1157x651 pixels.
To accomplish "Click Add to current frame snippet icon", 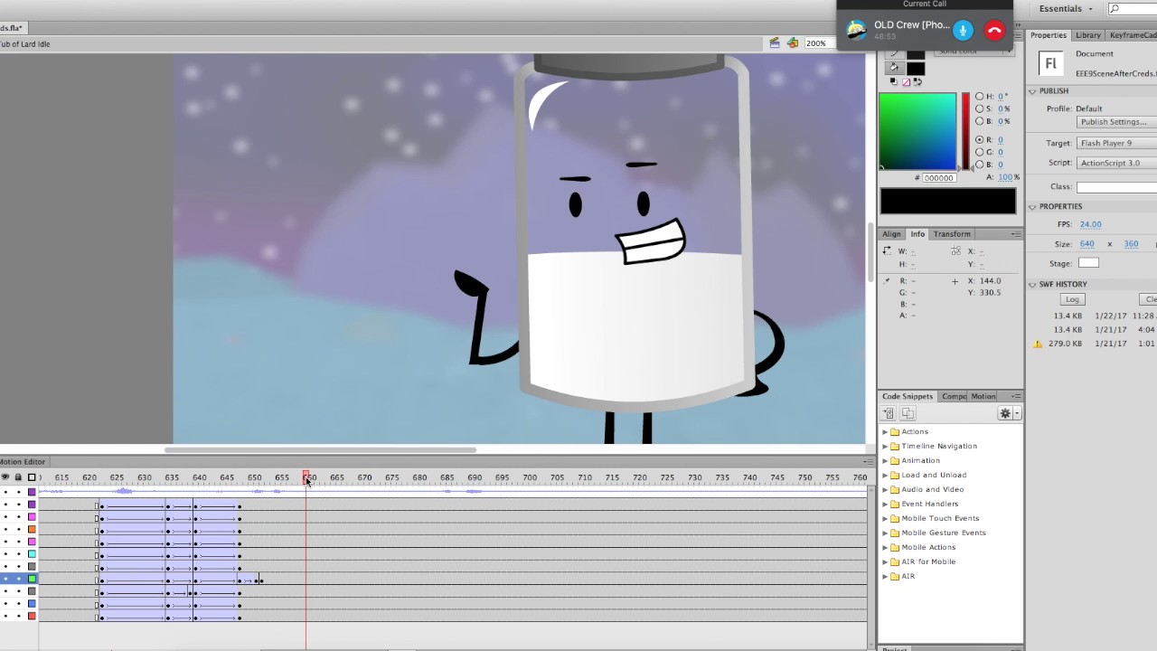I will (889, 413).
